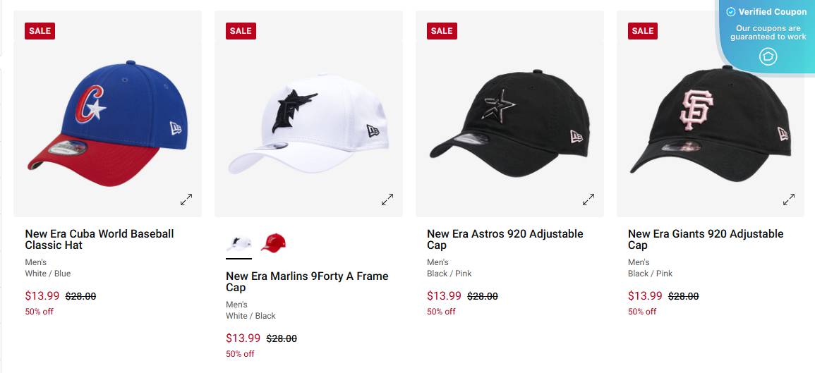Viewport: 815px width, 373px height.
Task: Click the SALE badge on the Marlins cap
Action: 241,30
